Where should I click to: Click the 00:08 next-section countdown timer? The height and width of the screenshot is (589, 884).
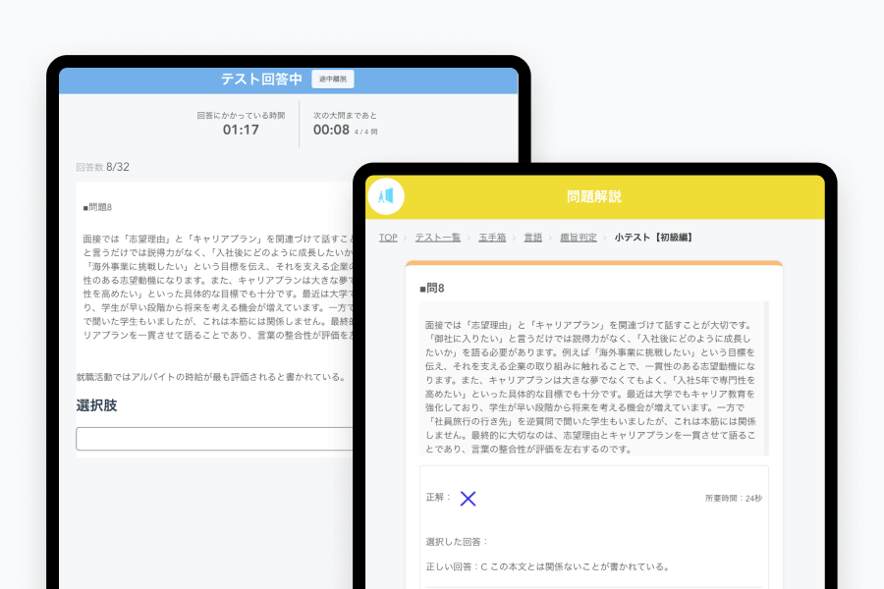pyautogui.click(x=331, y=130)
